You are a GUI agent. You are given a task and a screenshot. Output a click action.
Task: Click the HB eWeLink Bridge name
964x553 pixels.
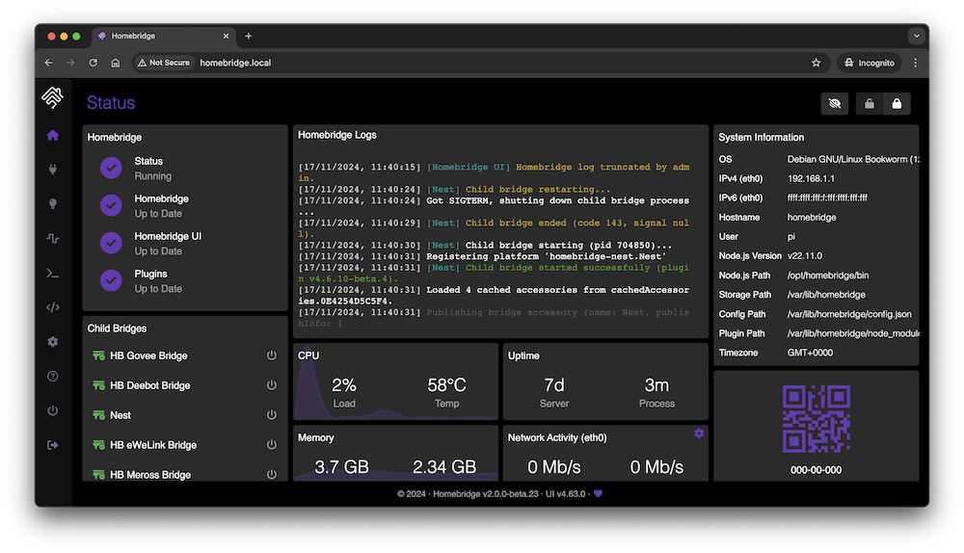153,445
